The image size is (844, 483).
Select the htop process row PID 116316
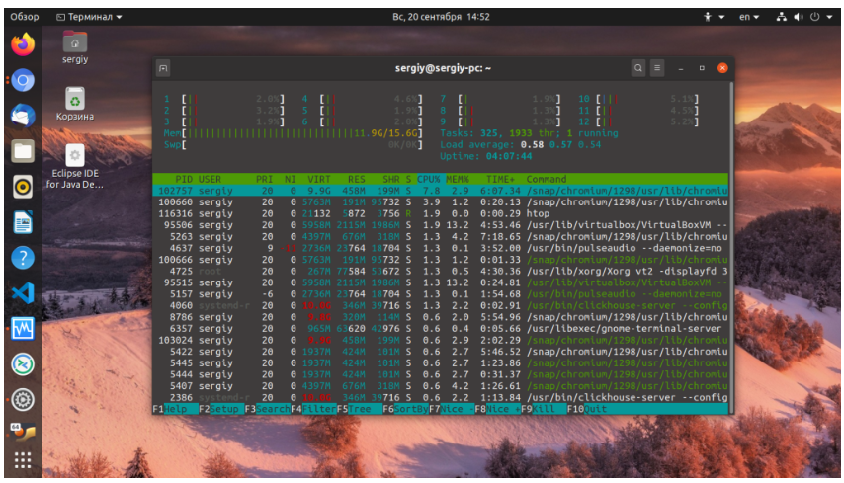click(x=441, y=213)
